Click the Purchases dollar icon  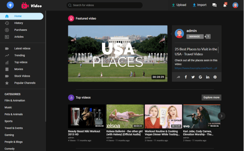tap(7, 30)
